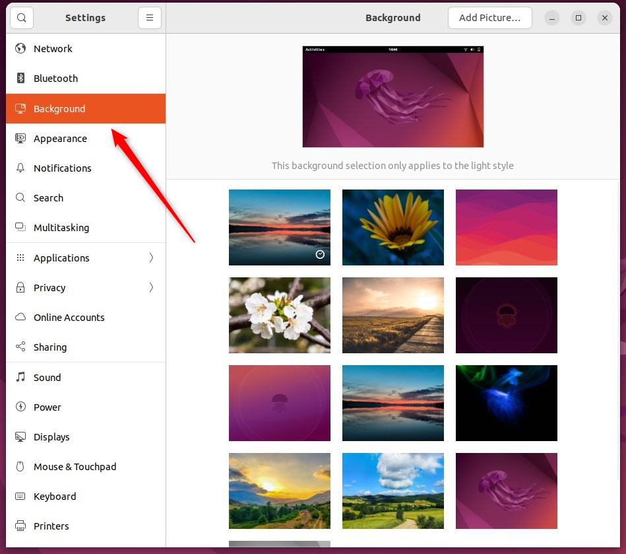Close the Settings window

605,18
